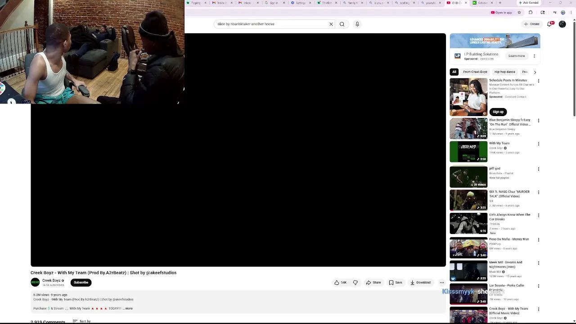This screenshot has height=324, width=576.
Task: Open piff god playlist thumbnail
Action: pos(468,177)
